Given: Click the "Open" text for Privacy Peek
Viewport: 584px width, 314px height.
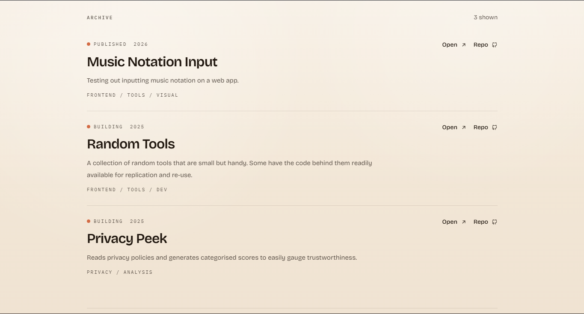Looking at the screenshot, I should pyautogui.click(x=450, y=222).
